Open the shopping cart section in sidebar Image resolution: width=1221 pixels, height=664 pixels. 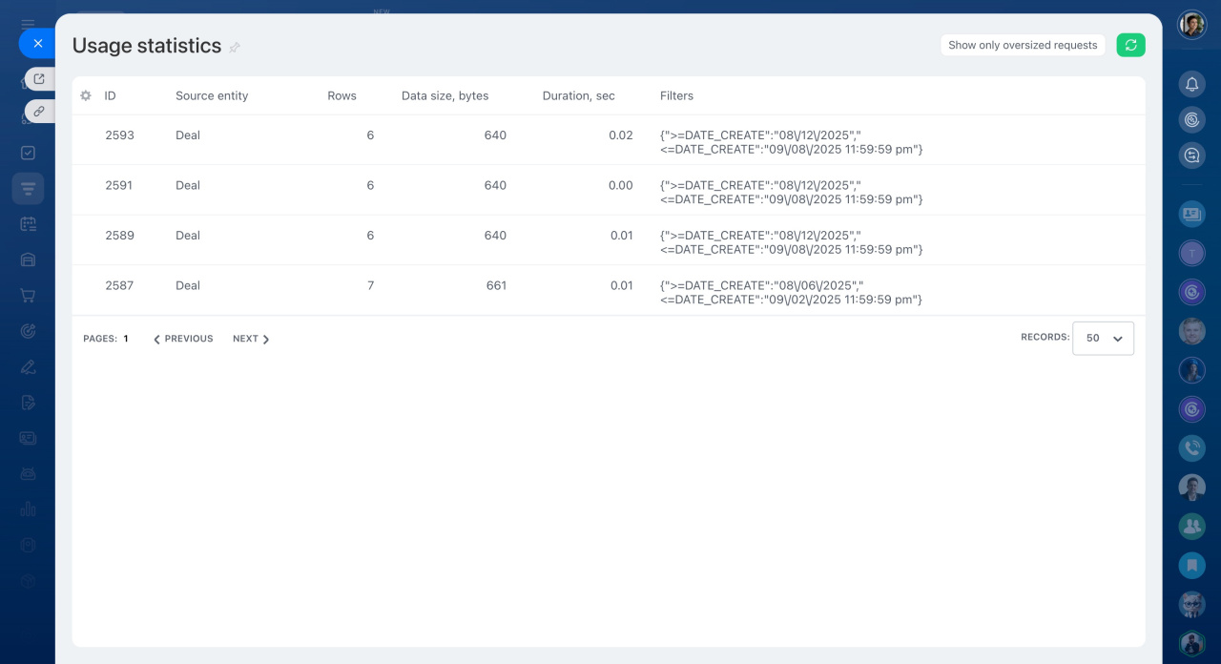coord(28,296)
